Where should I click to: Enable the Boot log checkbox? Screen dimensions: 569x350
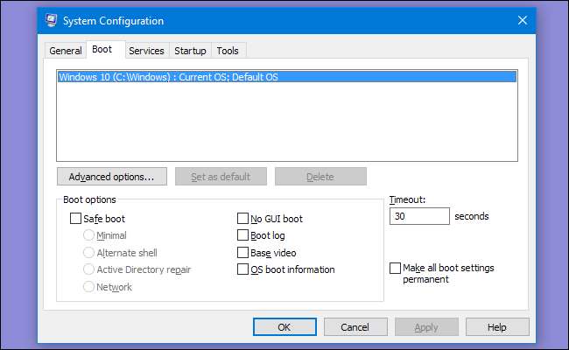(x=243, y=235)
